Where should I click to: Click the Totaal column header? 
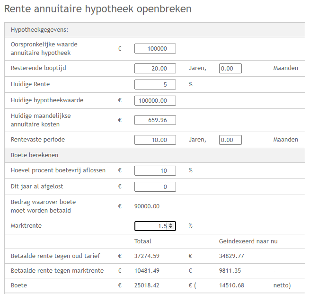pos(143,241)
